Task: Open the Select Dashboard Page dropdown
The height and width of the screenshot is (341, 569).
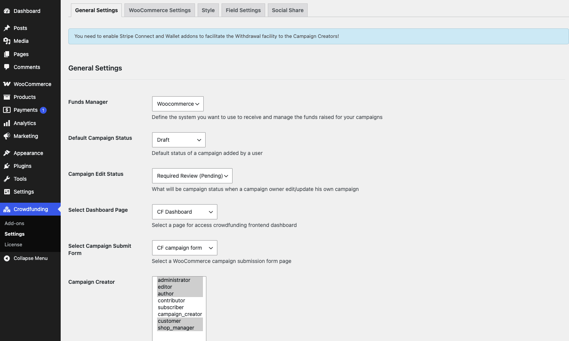Action: pyautogui.click(x=185, y=212)
